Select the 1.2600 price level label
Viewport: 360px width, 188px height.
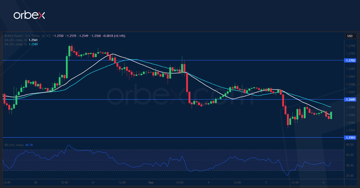[x=351, y=100]
